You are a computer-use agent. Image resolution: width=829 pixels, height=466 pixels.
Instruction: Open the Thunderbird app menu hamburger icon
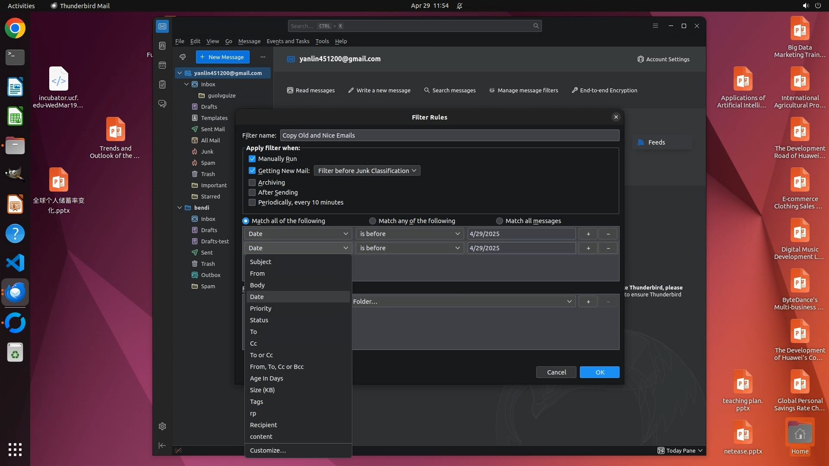[655, 26]
